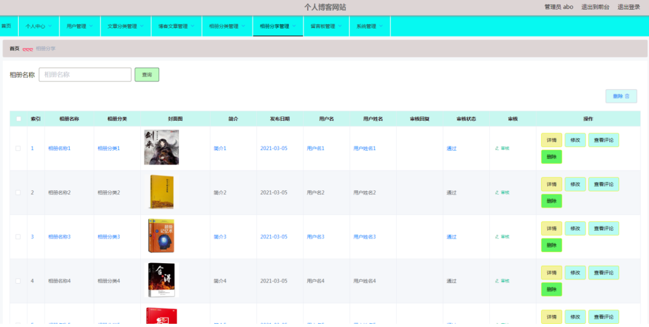Check the checkbox for row 相册名称3

pyautogui.click(x=18, y=237)
